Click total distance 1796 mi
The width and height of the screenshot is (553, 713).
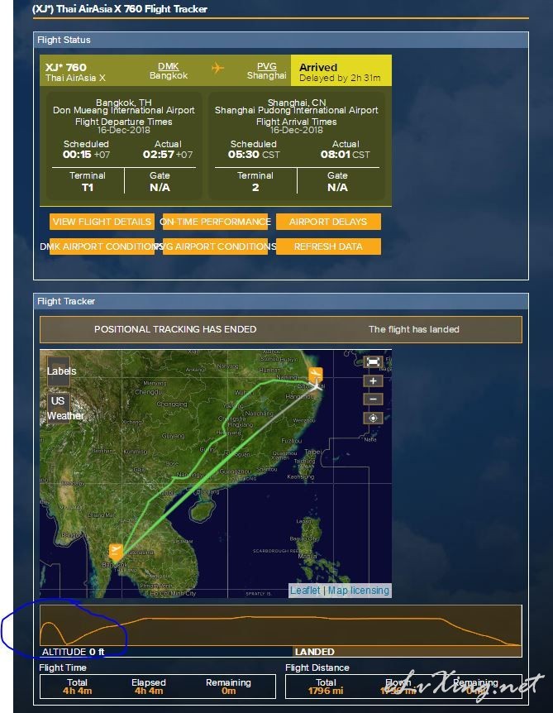(326, 691)
